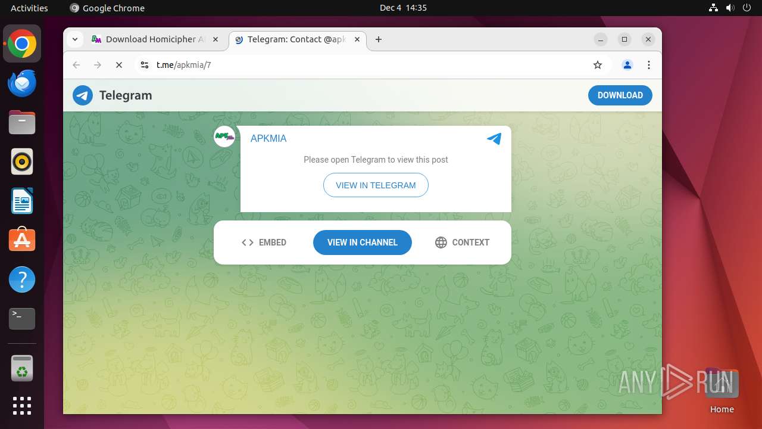762x429 pixels.
Task: Launch Terminal from the dock
Action: coord(22,319)
